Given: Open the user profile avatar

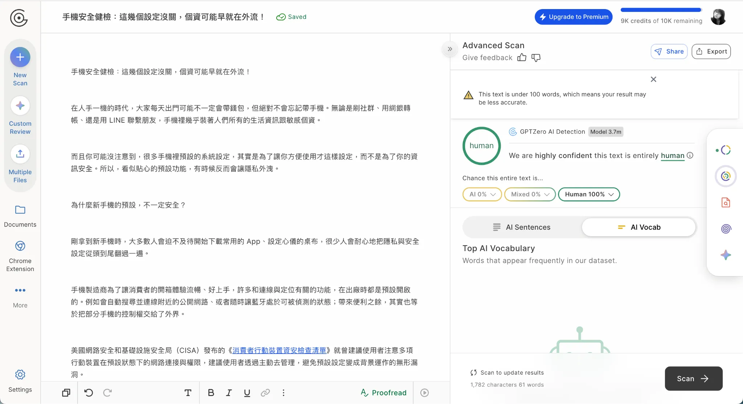Looking at the screenshot, I should (x=718, y=17).
